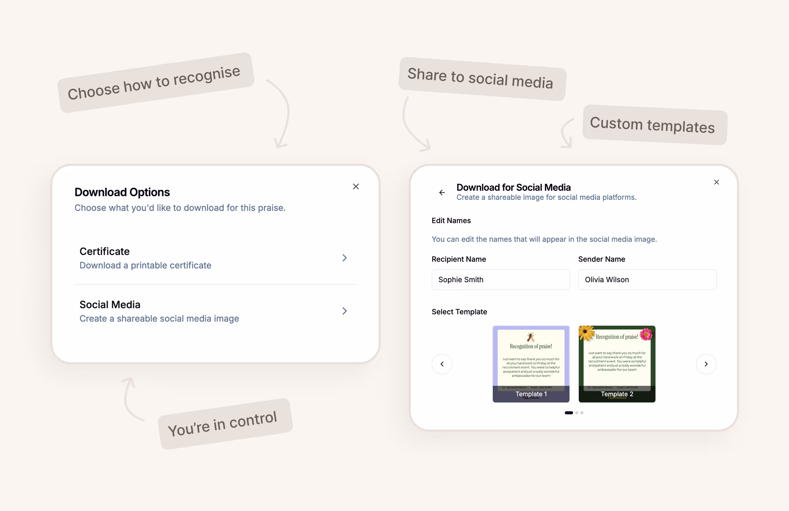Jump to second carousel page dot

577,413
